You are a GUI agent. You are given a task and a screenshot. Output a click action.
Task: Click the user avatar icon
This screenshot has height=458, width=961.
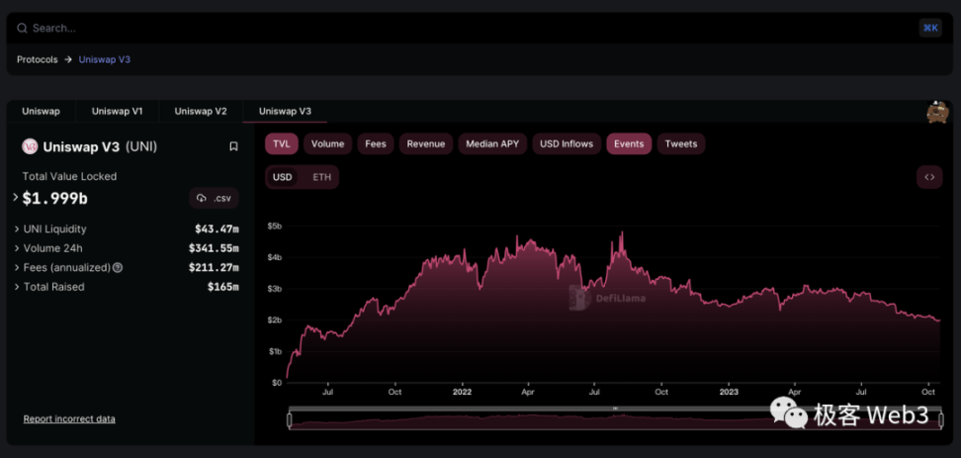pyautogui.click(x=936, y=112)
